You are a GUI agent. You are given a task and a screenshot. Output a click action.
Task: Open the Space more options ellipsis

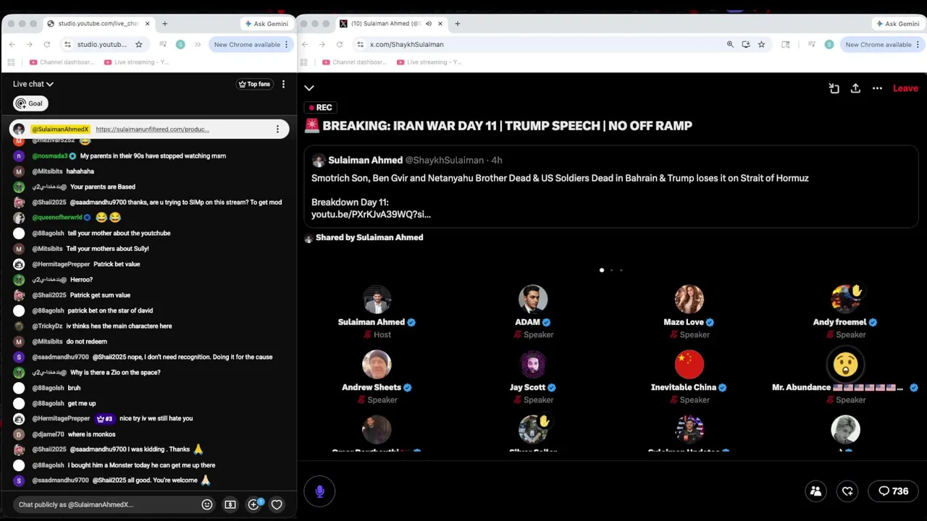(x=877, y=88)
